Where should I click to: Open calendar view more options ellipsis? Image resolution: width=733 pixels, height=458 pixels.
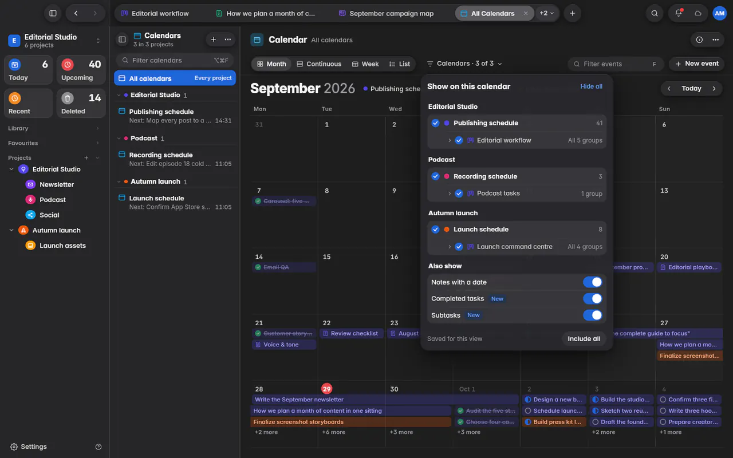tap(715, 40)
